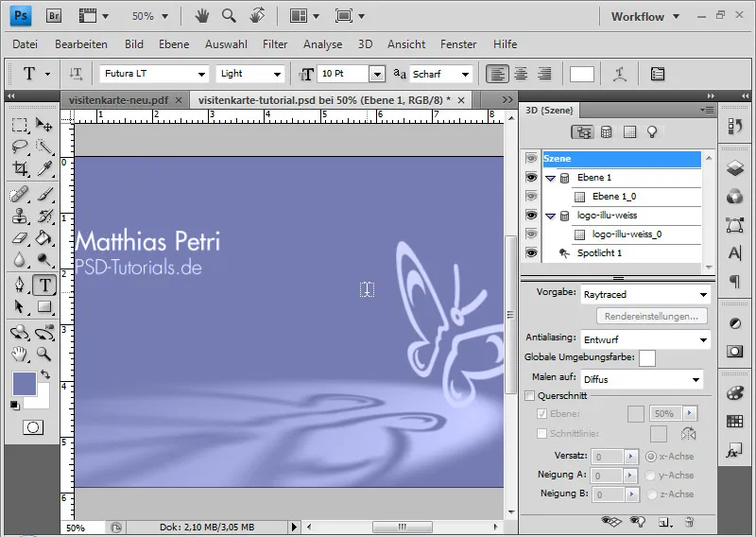Select the Crop tool

[x=19, y=168]
